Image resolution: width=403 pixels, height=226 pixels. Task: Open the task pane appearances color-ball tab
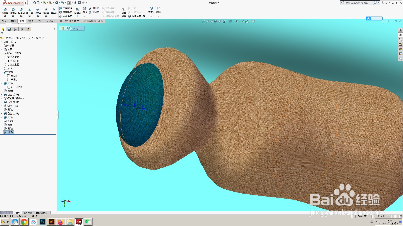[400, 49]
